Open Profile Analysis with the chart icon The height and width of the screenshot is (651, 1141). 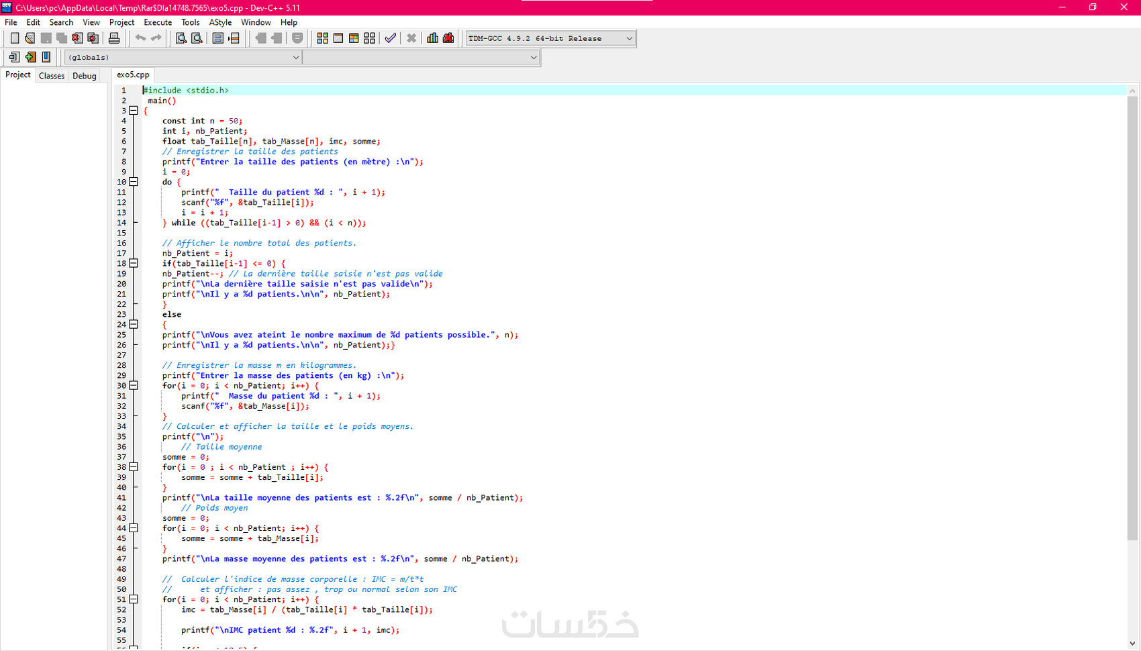coord(432,38)
